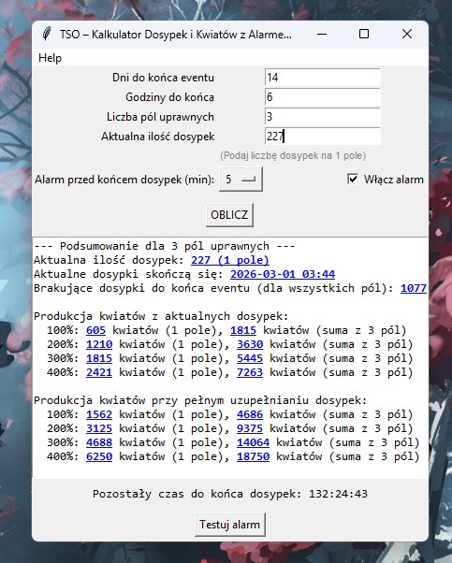
Task: Minimize the calculator window
Action: point(322,34)
